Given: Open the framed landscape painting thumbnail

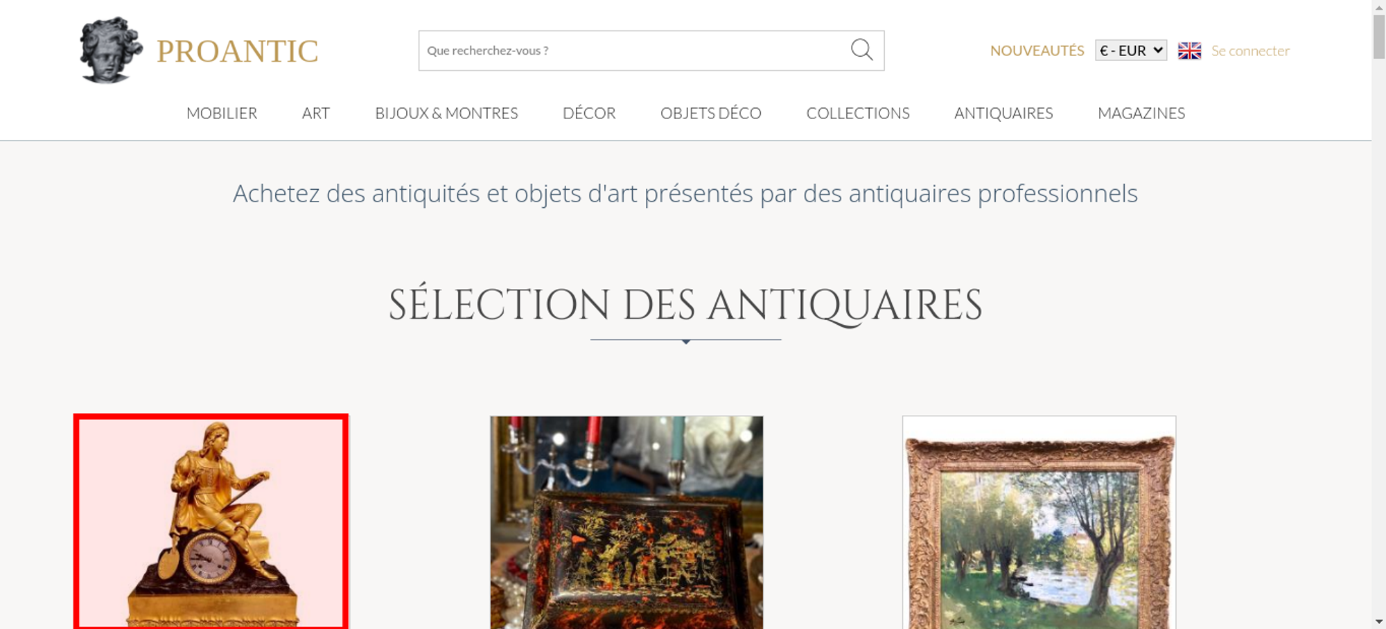Looking at the screenshot, I should tap(1039, 522).
